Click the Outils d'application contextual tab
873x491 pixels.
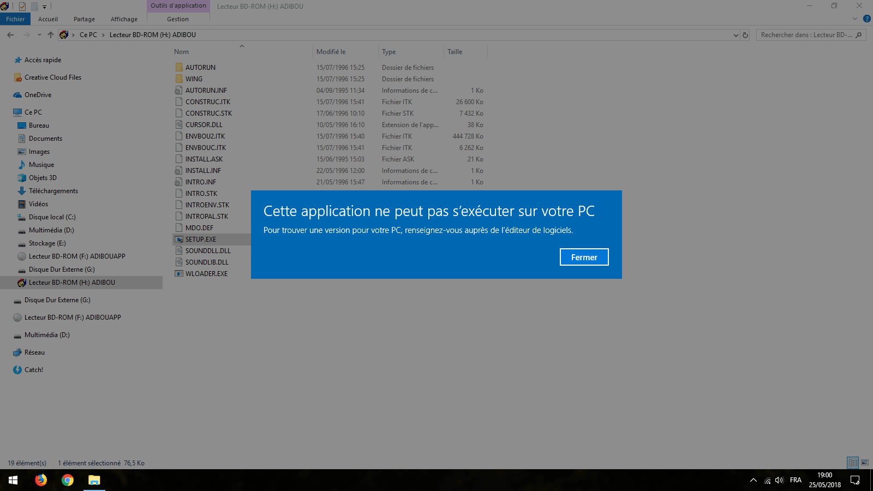(178, 6)
